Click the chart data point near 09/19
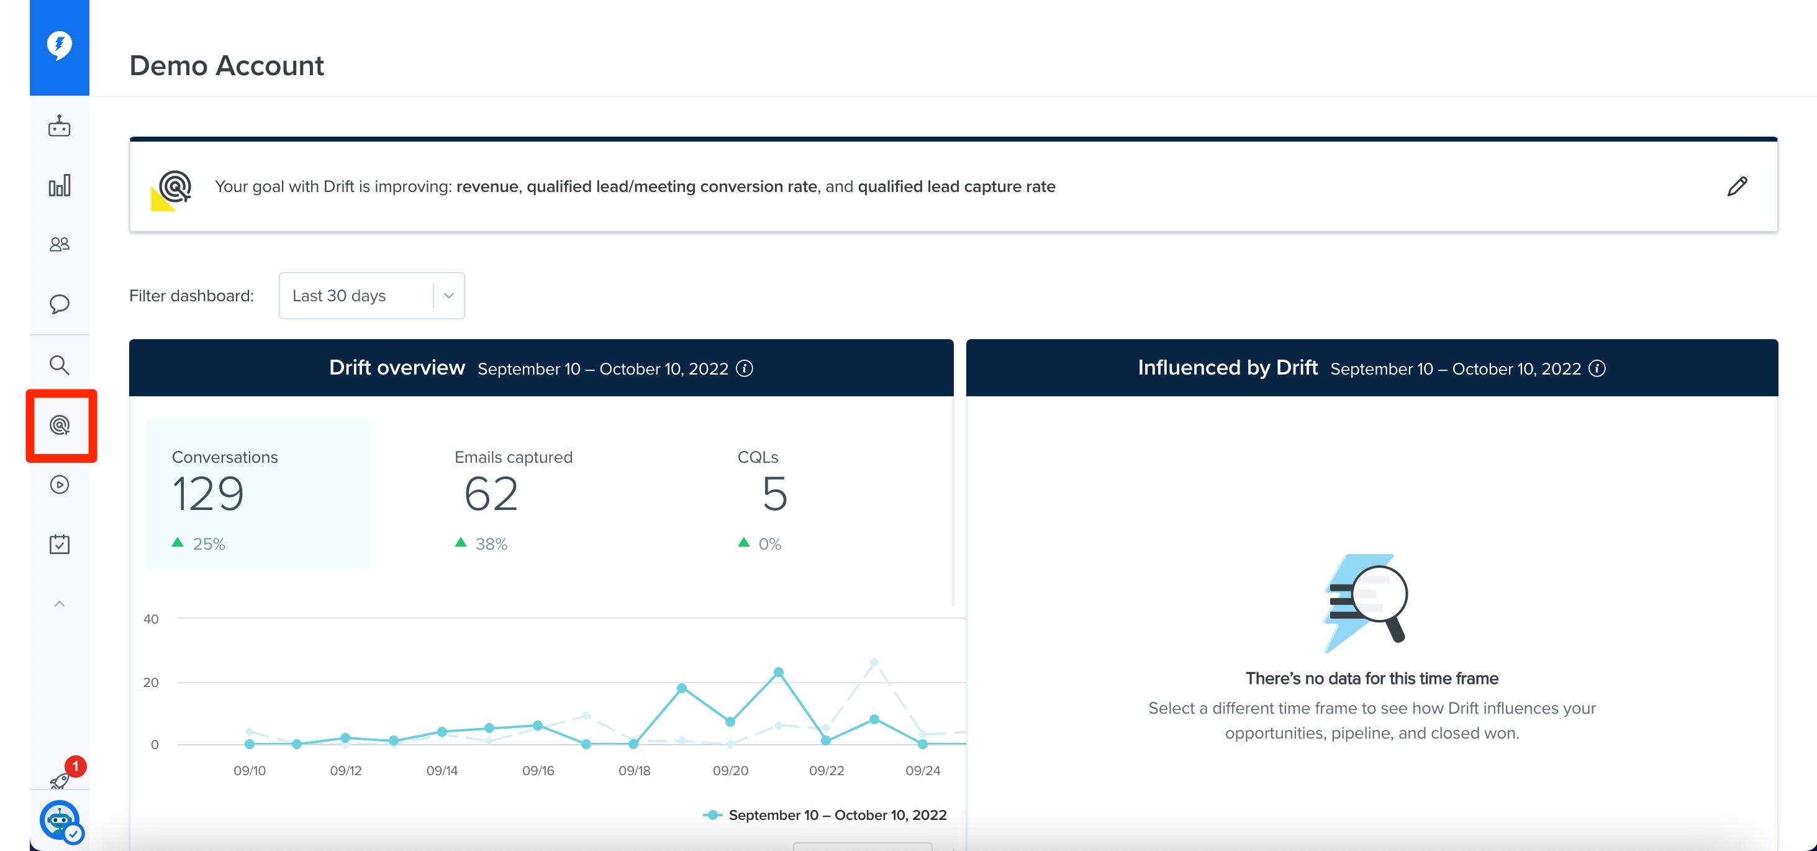The image size is (1817, 851). click(x=682, y=688)
